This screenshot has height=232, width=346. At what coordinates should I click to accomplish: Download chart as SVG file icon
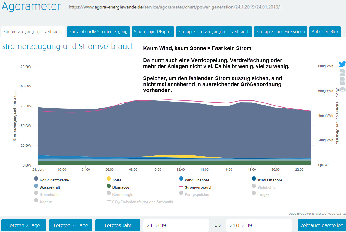pos(342,81)
